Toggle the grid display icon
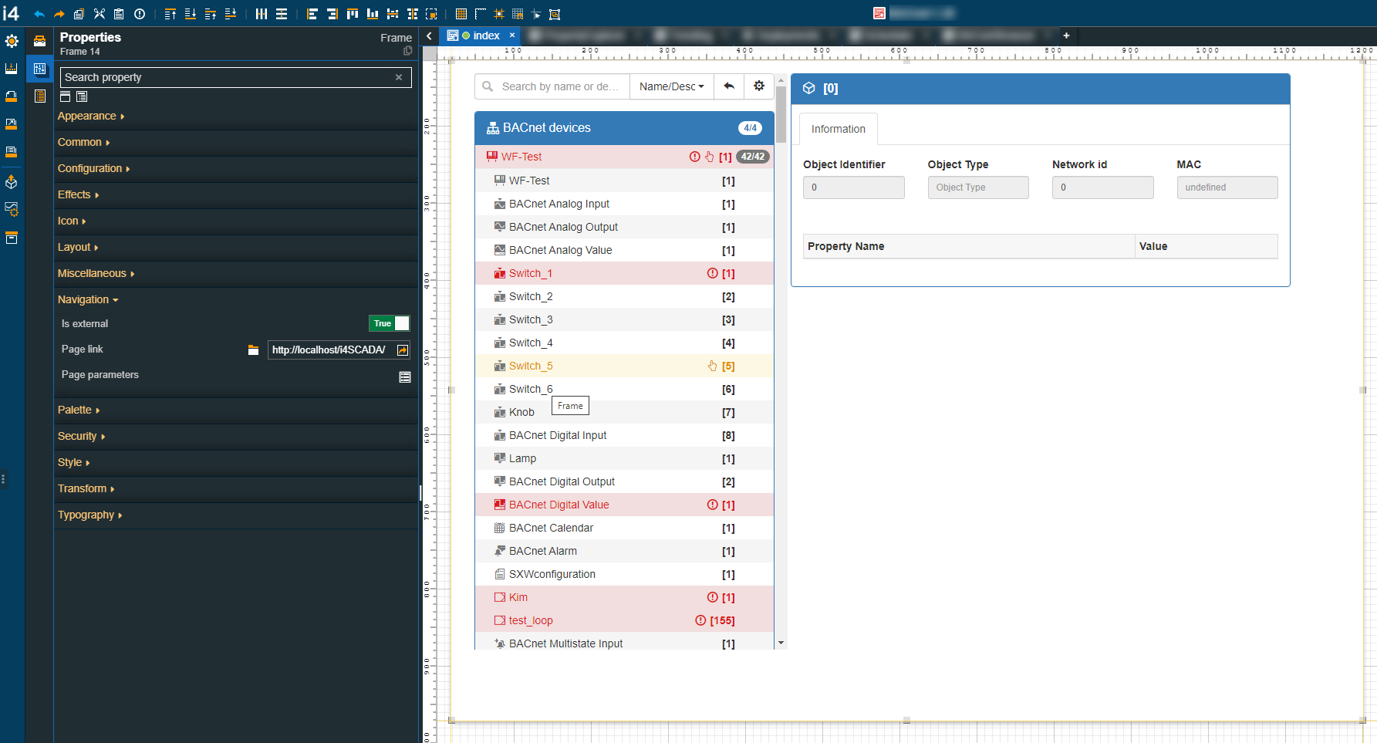 (461, 14)
